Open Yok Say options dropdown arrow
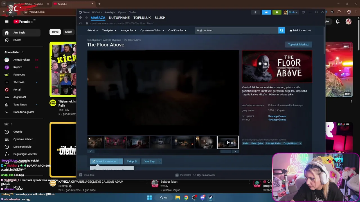The image size is (360, 202). (160, 161)
